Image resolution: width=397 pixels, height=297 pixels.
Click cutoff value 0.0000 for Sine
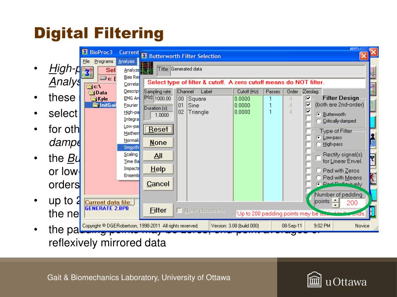coord(242,105)
